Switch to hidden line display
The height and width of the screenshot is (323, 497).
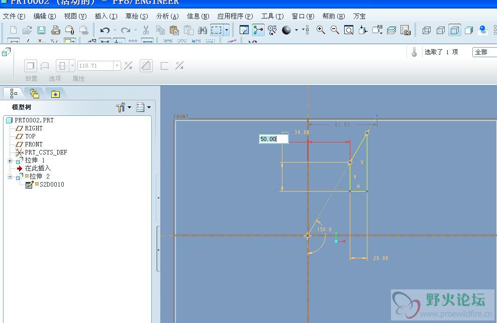pyautogui.click(x=441, y=31)
